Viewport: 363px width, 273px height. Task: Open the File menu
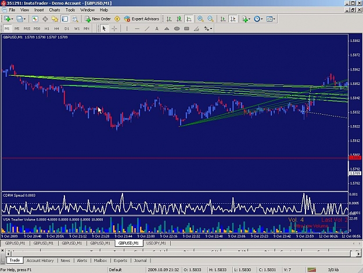tap(12, 10)
